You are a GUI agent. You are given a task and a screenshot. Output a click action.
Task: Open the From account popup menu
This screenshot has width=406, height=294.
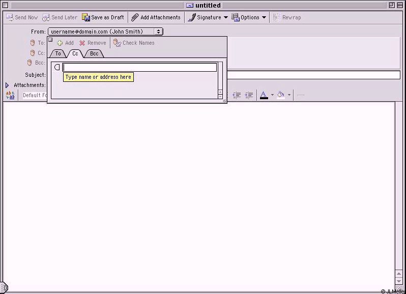tap(105, 32)
